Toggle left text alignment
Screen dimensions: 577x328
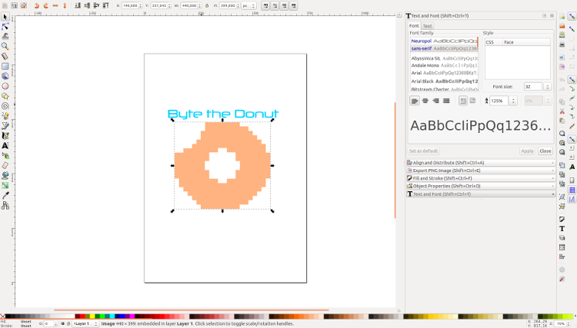tap(415, 101)
